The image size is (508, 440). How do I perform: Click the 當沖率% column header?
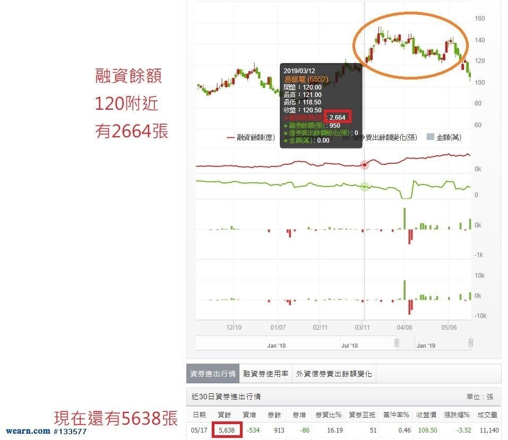[396, 415]
